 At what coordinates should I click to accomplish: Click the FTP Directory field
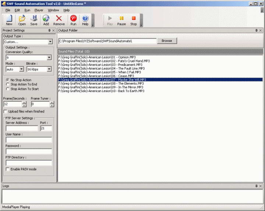29,163
